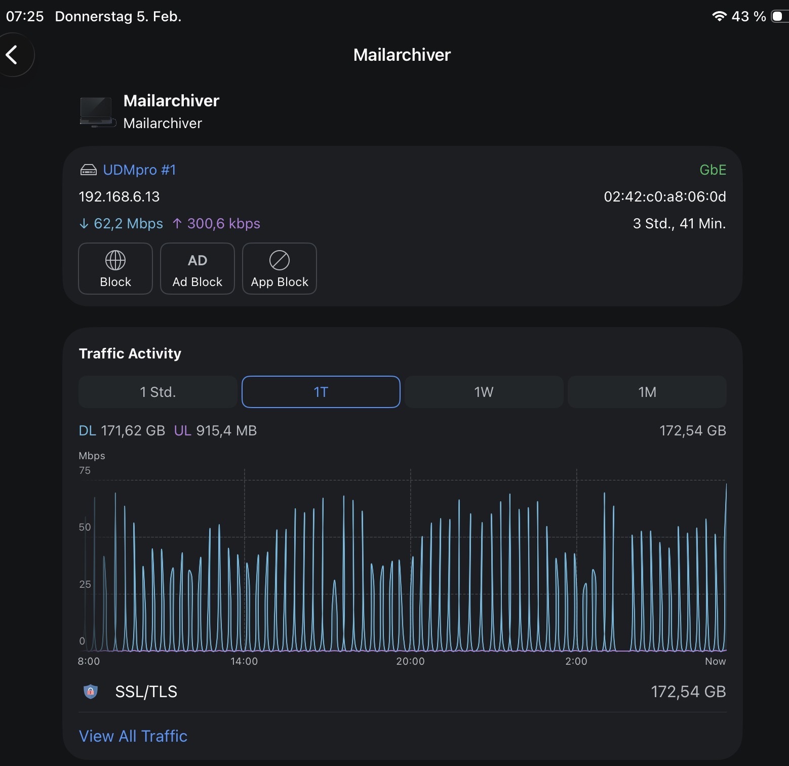Tap the SSL/TLS shield lock icon

click(91, 692)
